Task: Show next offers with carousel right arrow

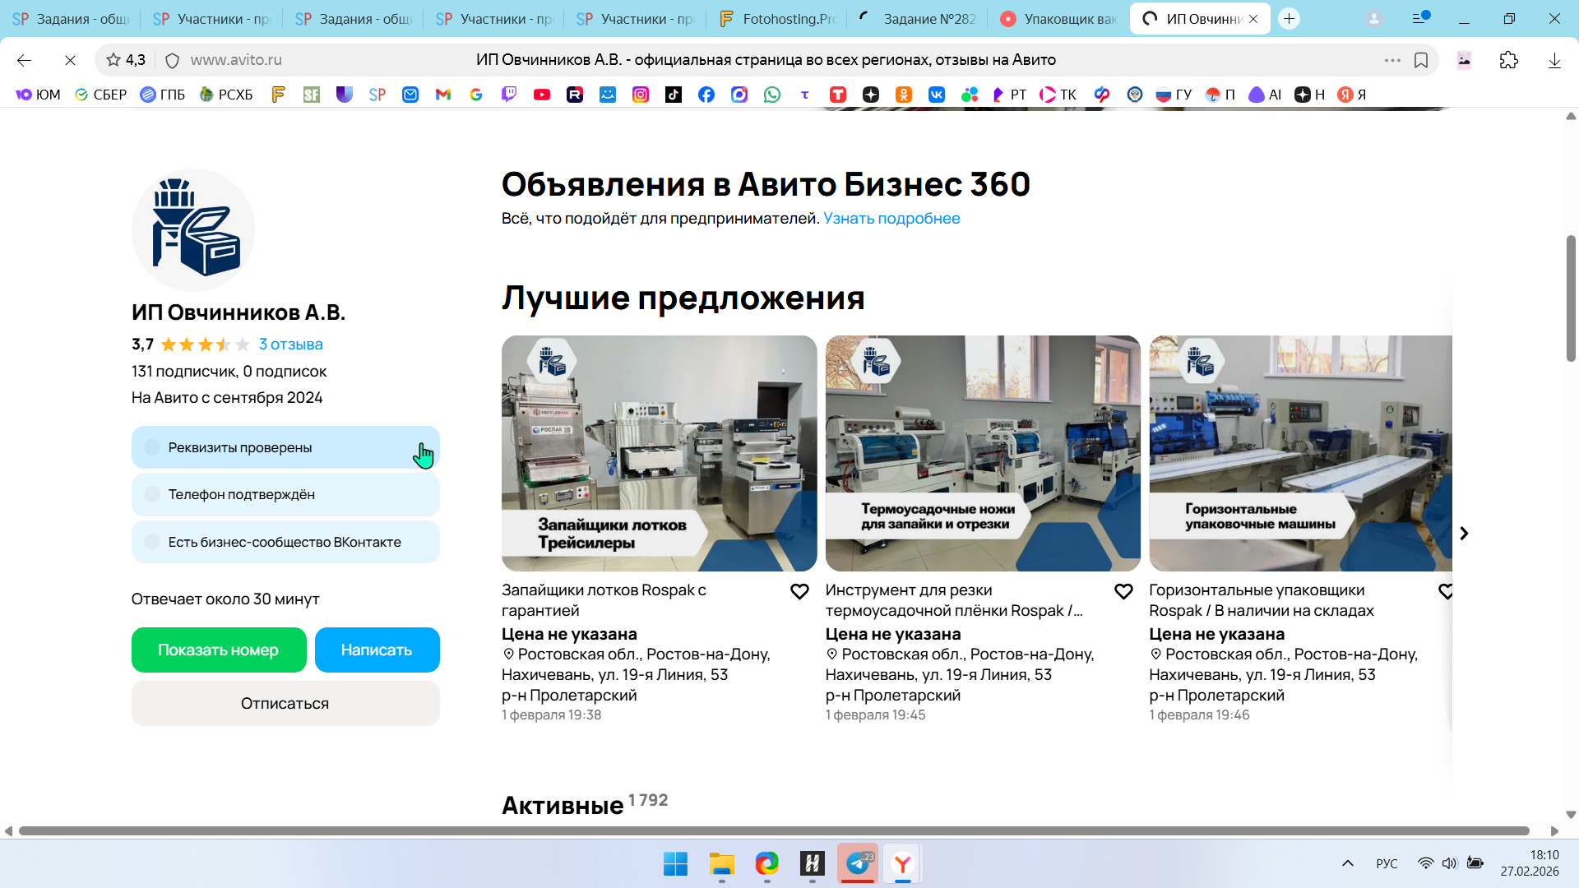Action: coord(1464,534)
